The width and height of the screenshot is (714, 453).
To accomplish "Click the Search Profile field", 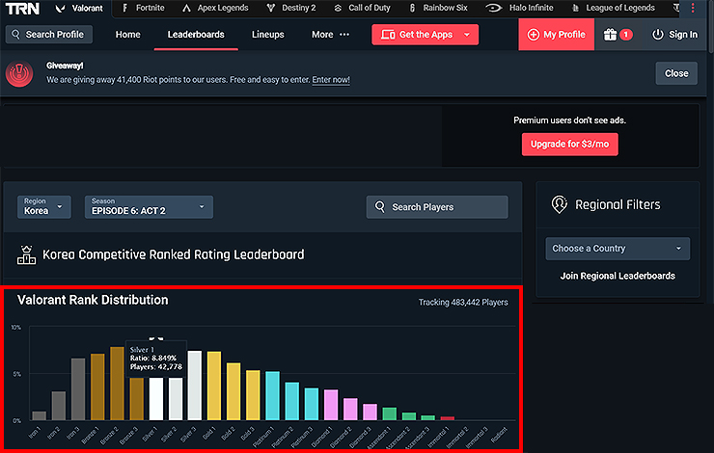I will click(48, 35).
